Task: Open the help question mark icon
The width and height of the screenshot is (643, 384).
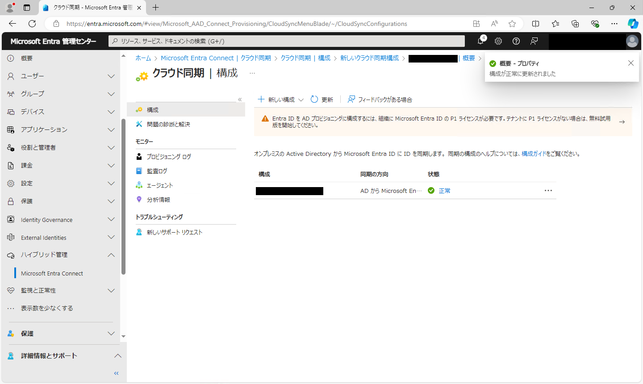Action: 516,41
